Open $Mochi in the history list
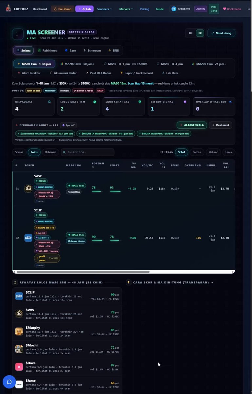Screen dimensions: 252x394 67,349
